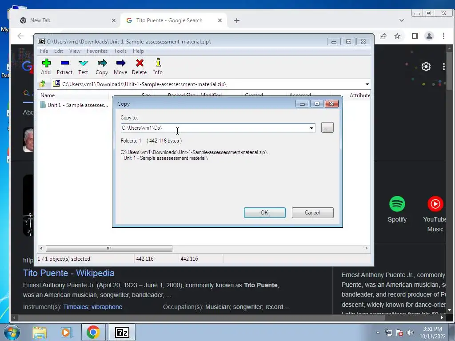Show hidden system tray icons arrow

378,333
